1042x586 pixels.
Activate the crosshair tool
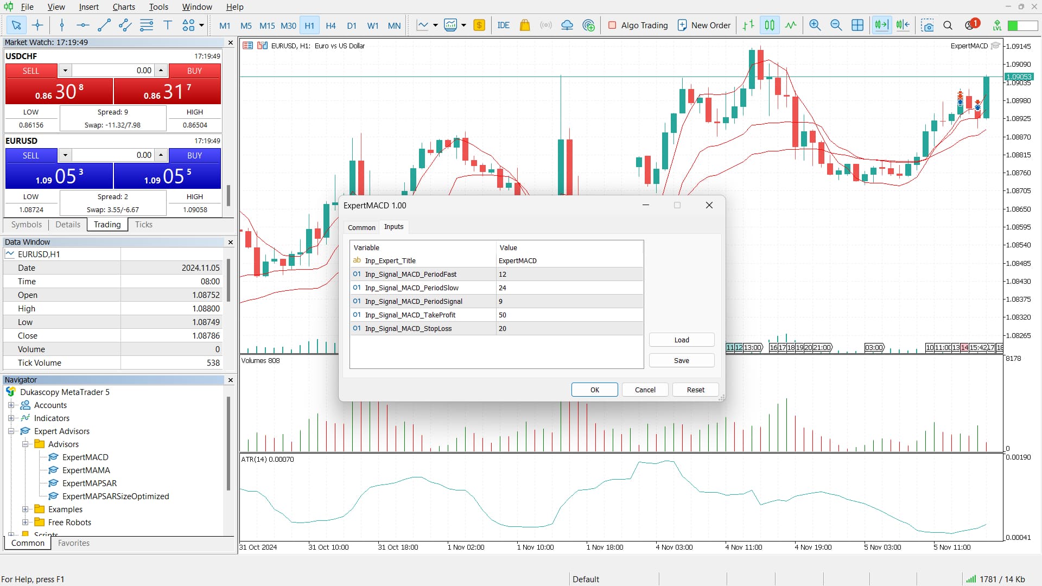pos(37,25)
